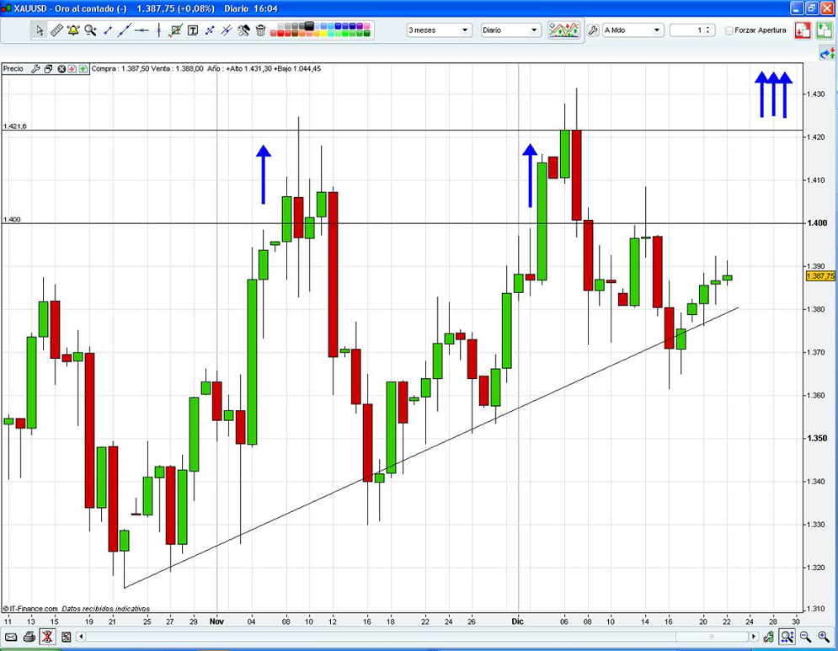Pick the pink color swatch
Screen dimensions: 838x651
point(366,26)
